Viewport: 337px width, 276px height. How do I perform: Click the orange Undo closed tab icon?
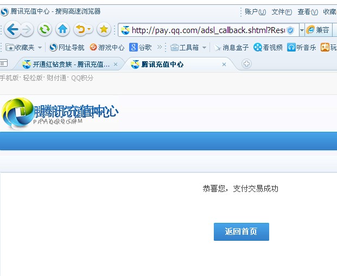[80, 29]
